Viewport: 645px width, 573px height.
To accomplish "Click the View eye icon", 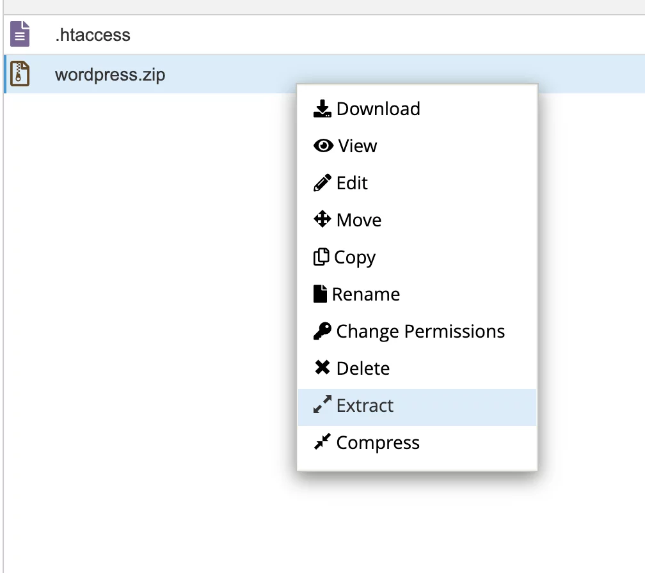I will [x=323, y=146].
